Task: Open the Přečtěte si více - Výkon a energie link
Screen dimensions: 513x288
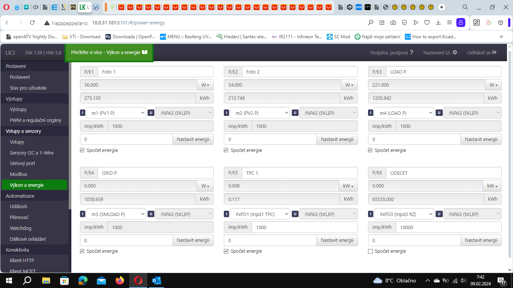Action: (x=109, y=52)
